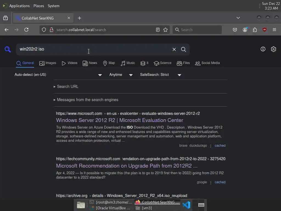Open cached link for Evaluation Center result
This screenshot has height=211, width=281.
tap(220, 146)
